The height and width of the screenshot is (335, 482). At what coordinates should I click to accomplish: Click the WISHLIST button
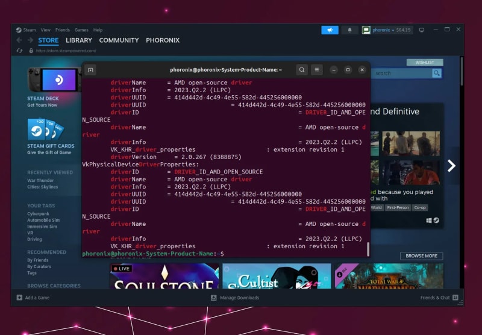point(425,62)
